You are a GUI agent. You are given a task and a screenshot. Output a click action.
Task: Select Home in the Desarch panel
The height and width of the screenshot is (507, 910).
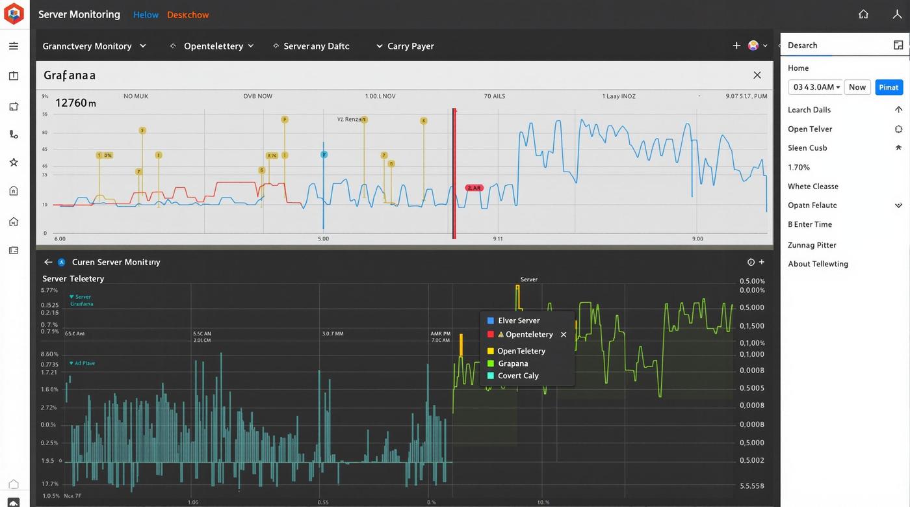[x=798, y=68]
